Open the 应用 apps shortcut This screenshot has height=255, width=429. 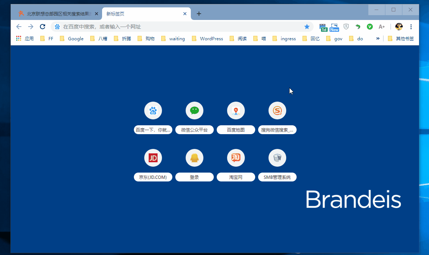tap(25, 38)
